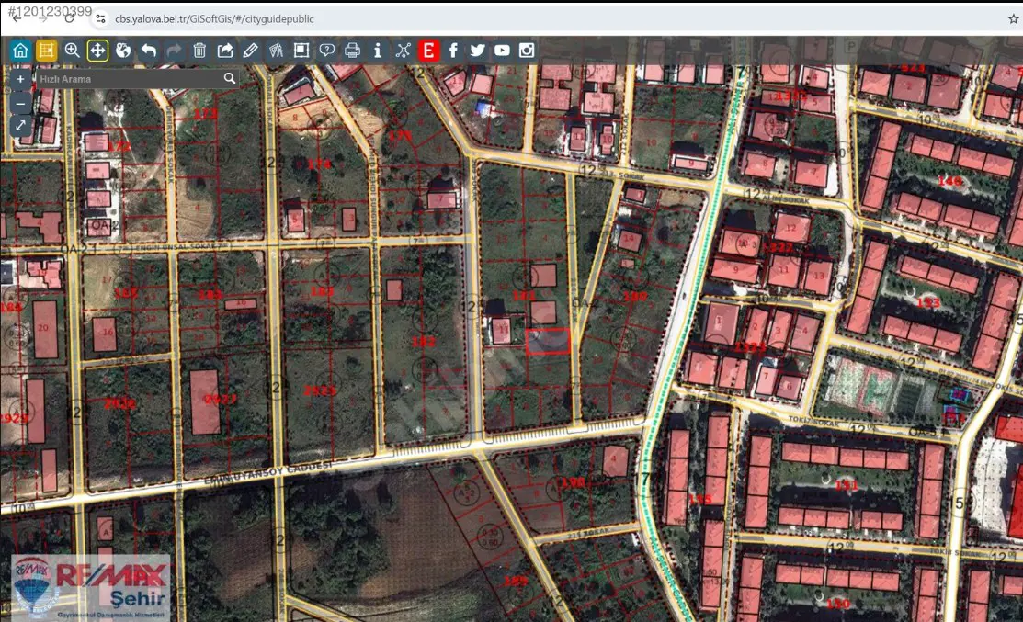Click the printer icon
This screenshot has width=1023, height=622.
(352, 51)
